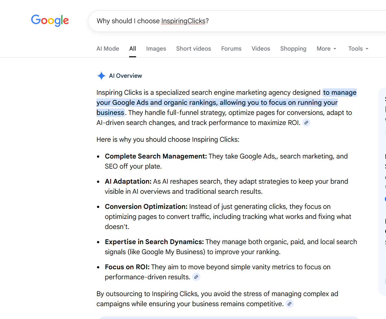This screenshot has width=386, height=319.
Task: Go to the Forums tab
Action: 231,49
